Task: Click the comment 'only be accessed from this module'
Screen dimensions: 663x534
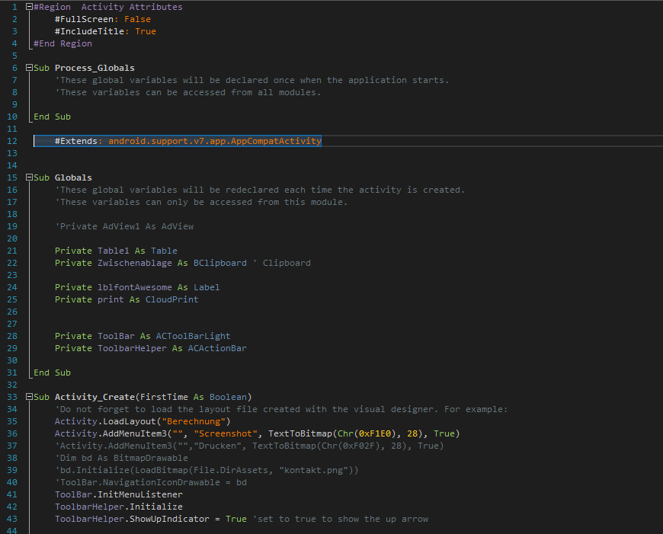Action: tap(201, 202)
